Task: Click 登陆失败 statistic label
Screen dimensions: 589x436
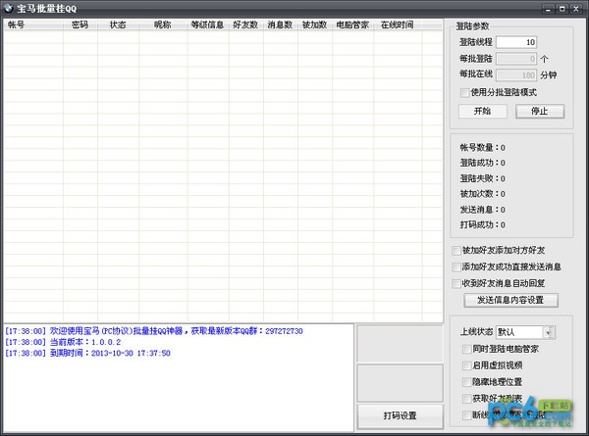Action: [482, 178]
